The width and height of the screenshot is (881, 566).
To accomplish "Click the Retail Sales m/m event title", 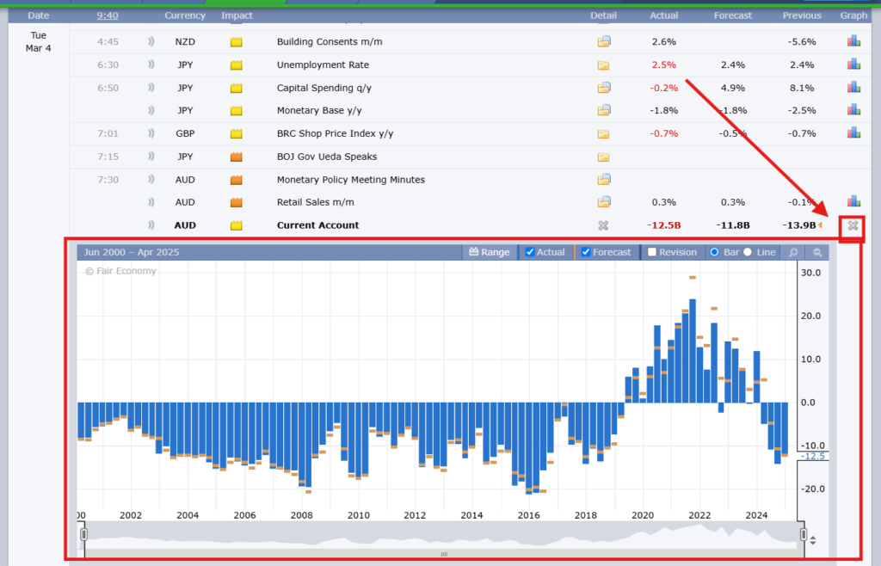I will tap(315, 202).
